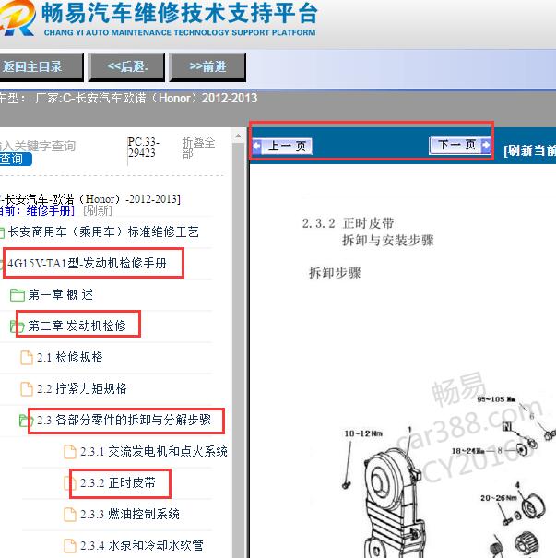The image size is (556, 558).
Task: Go to next page with 下一页
Action: pos(459,145)
